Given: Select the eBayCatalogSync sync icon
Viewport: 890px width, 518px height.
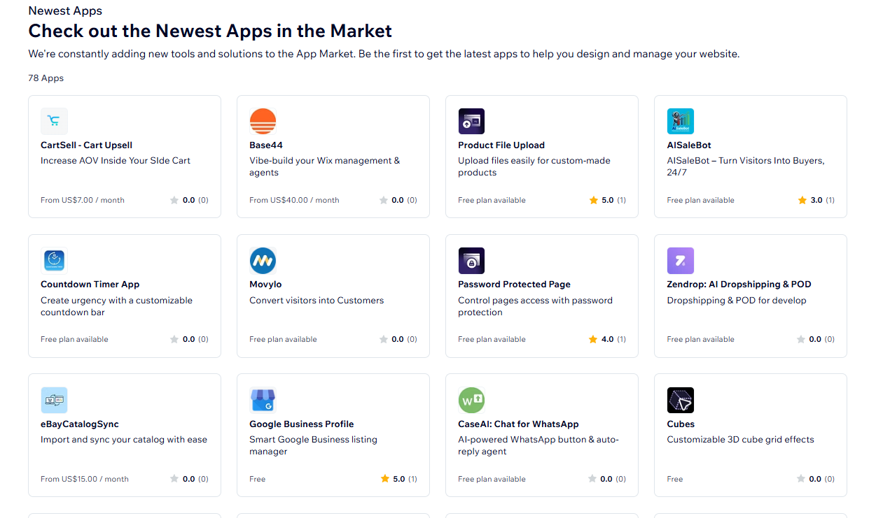Looking at the screenshot, I should click(54, 400).
